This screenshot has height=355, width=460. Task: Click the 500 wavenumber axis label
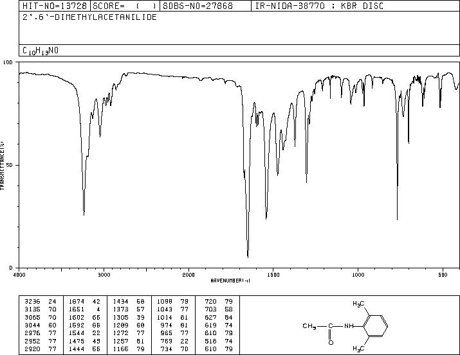click(x=443, y=275)
